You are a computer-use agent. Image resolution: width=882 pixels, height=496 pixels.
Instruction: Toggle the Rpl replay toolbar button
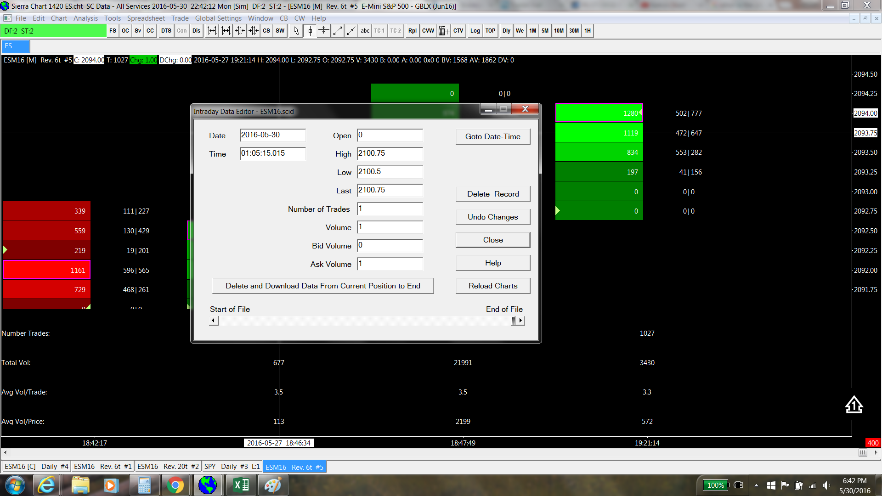click(x=412, y=31)
